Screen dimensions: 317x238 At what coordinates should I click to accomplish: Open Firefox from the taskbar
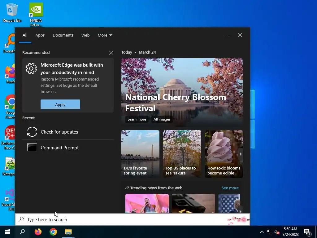[x=38, y=232]
